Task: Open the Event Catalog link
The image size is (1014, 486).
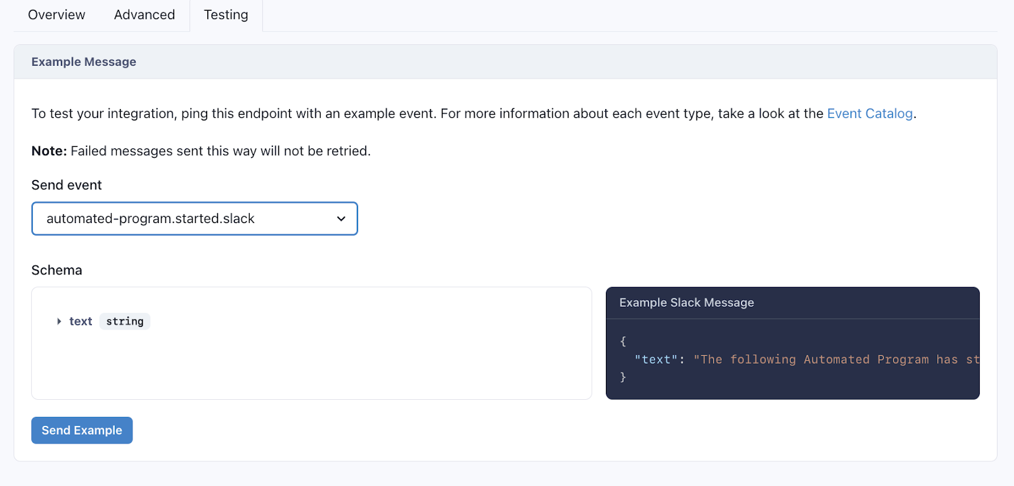Action: [x=870, y=113]
